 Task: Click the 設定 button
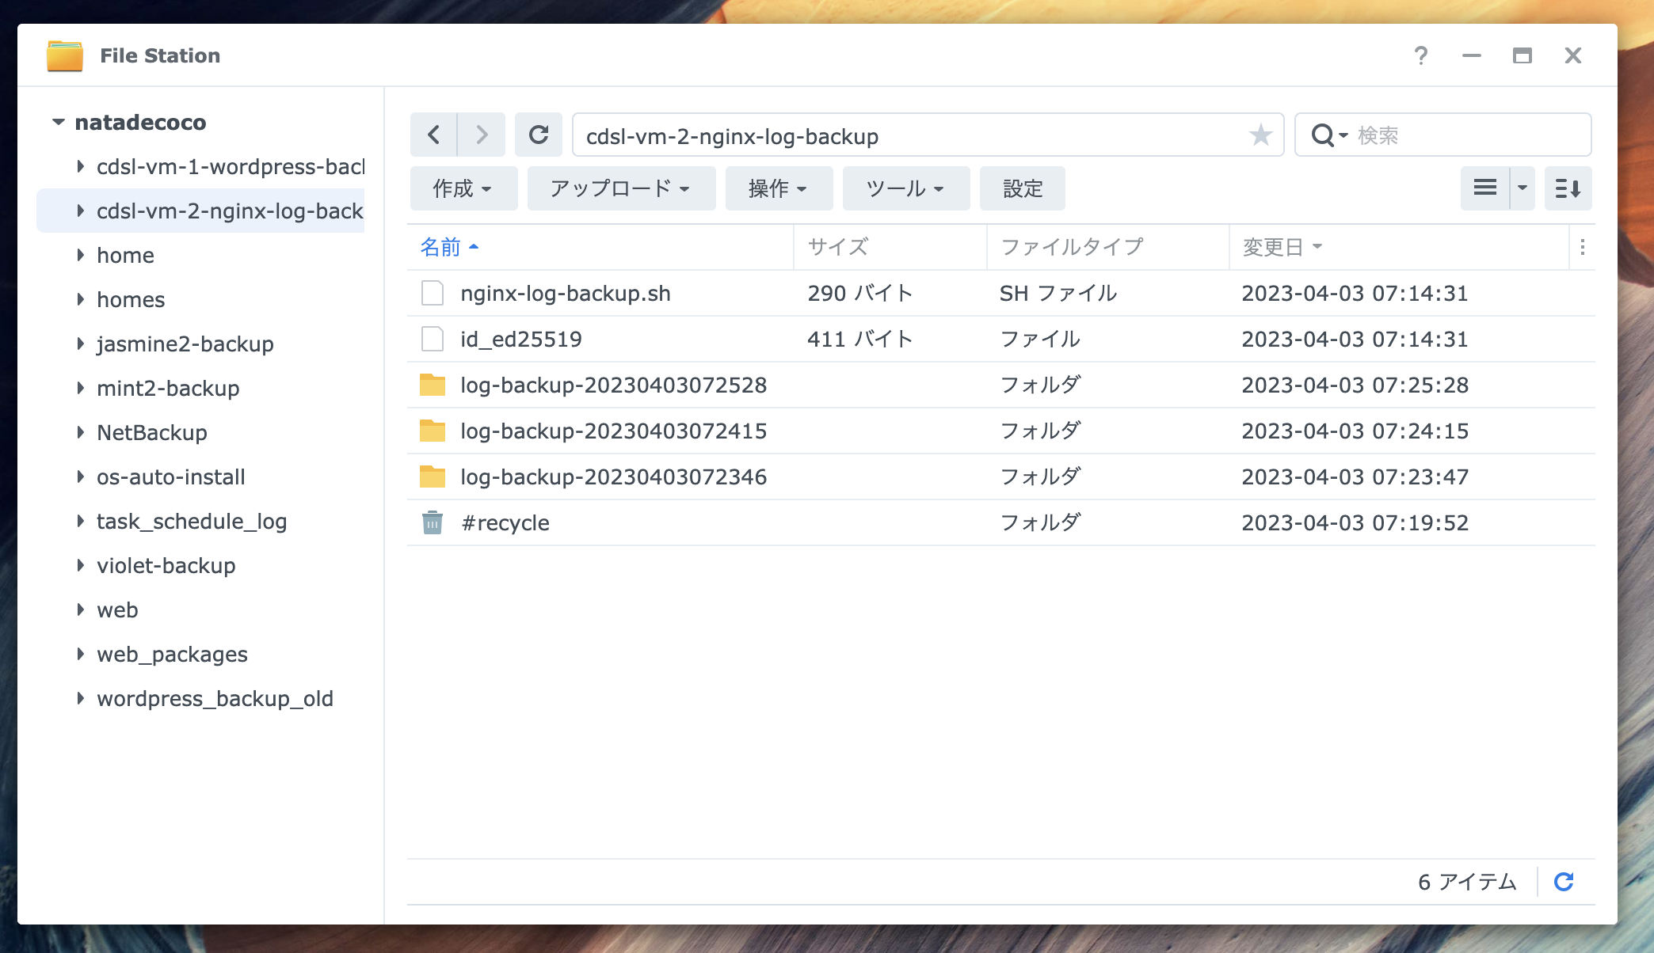click(x=1022, y=188)
